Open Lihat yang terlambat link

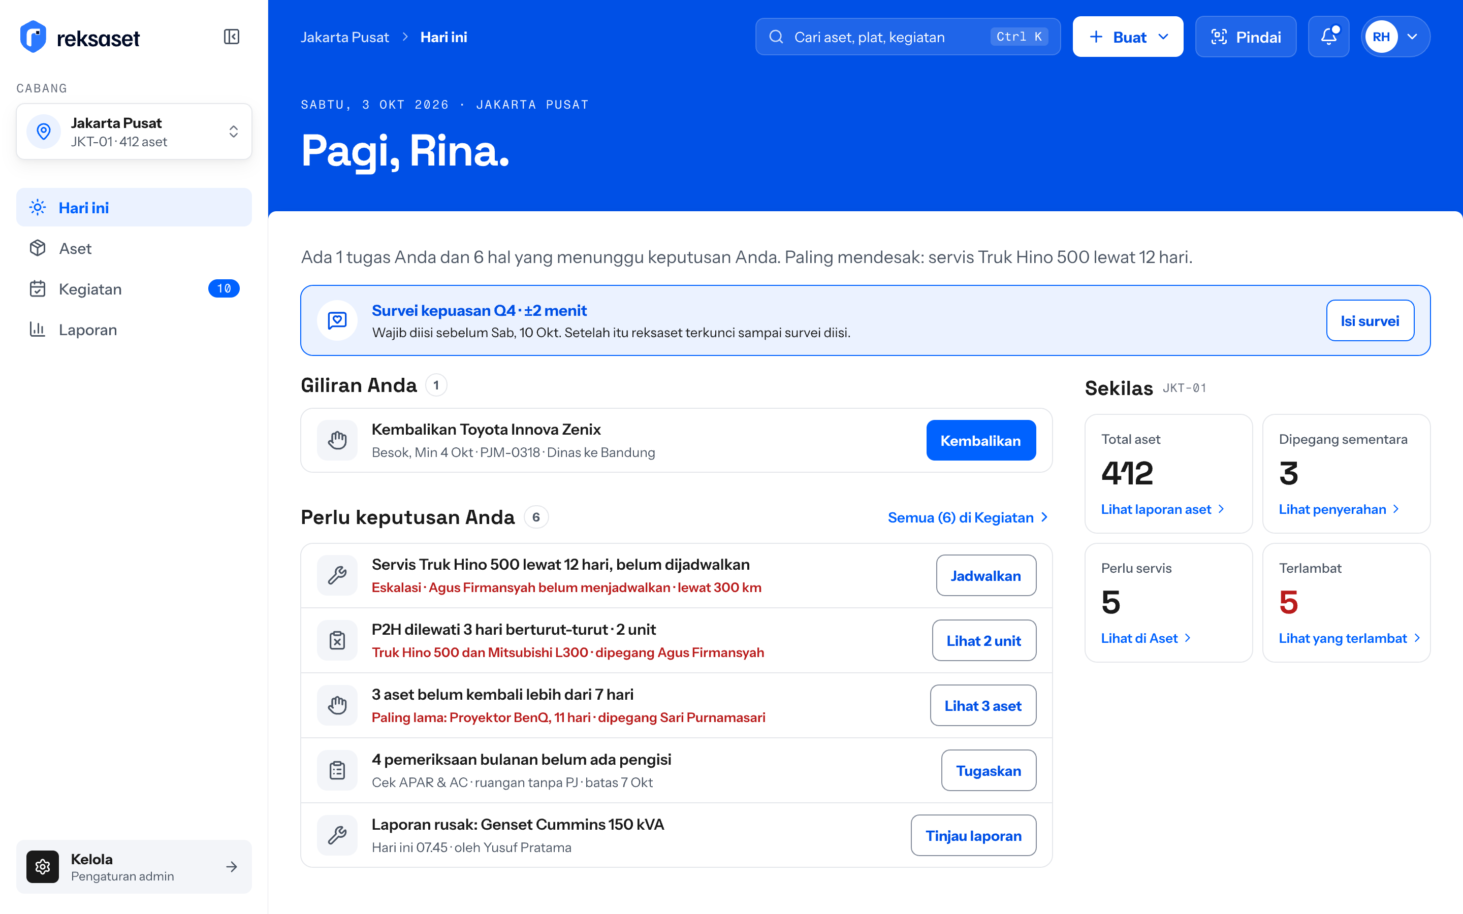(x=1349, y=638)
